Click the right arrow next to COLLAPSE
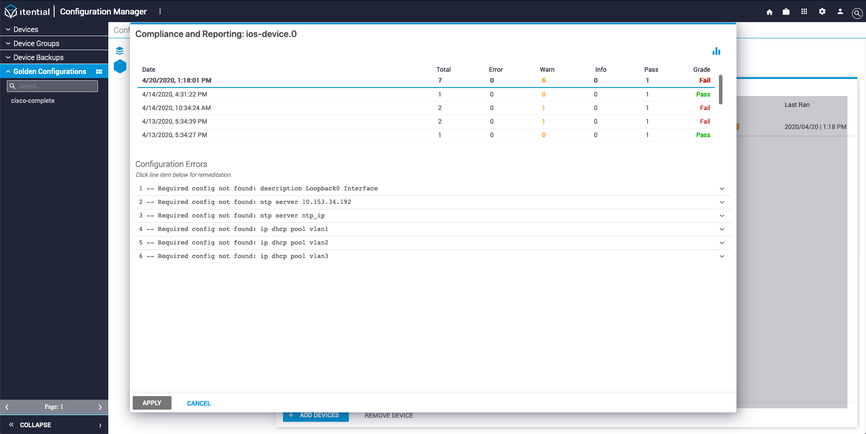This screenshot has width=866, height=434. (x=100, y=425)
